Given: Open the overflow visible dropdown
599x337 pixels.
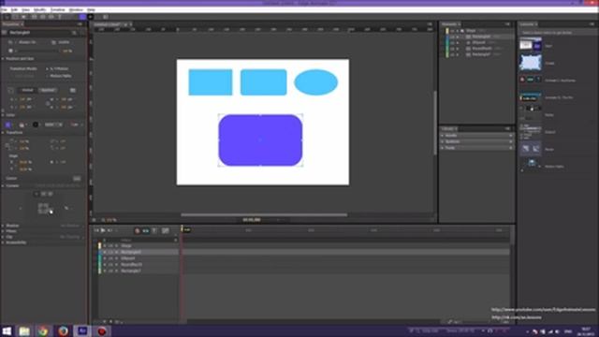Looking at the screenshot, I should [63, 42].
